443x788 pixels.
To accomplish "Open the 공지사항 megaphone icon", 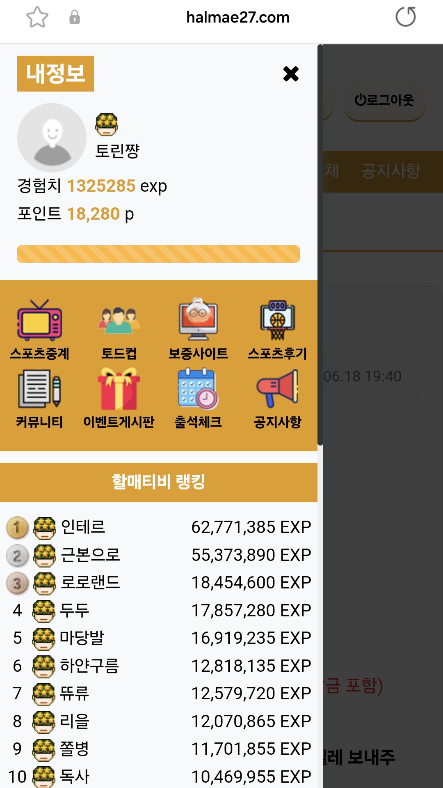I will pyautogui.click(x=278, y=388).
